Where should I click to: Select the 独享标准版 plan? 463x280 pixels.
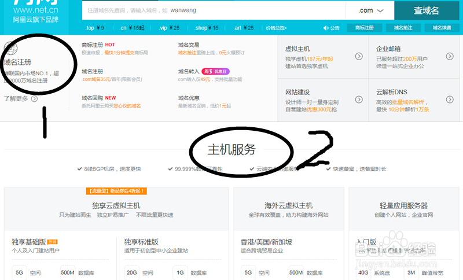pyautogui.click(x=141, y=242)
